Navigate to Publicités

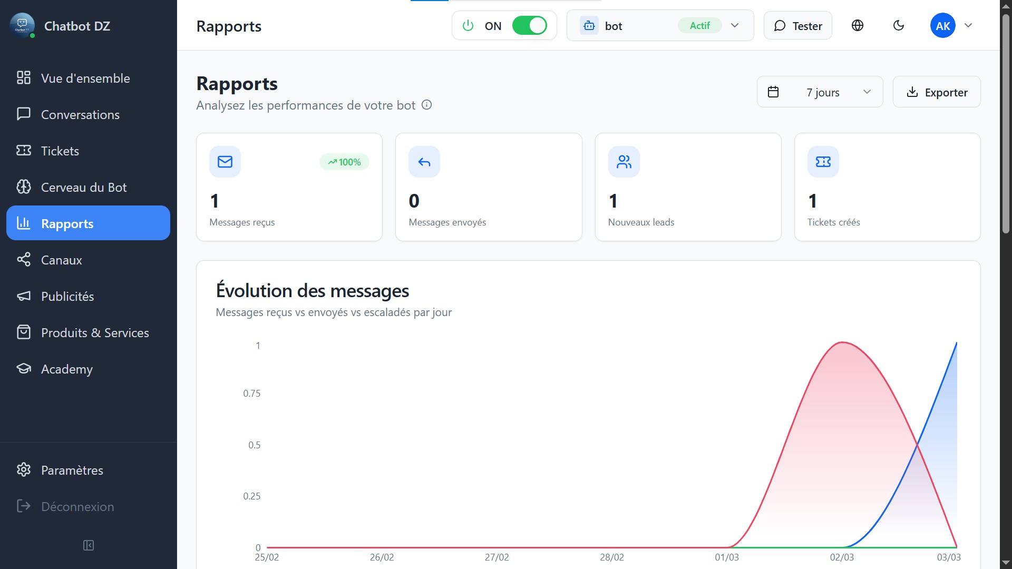88,297
